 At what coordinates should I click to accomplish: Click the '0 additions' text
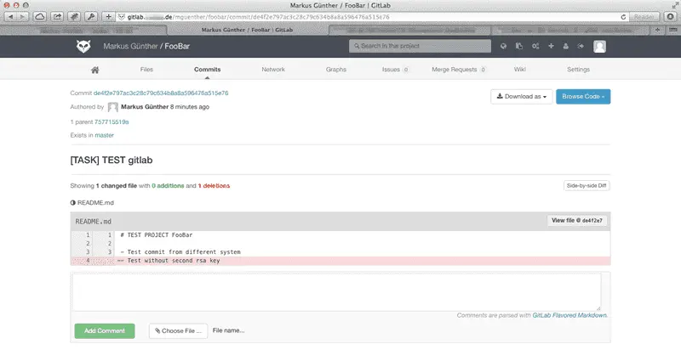click(168, 185)
